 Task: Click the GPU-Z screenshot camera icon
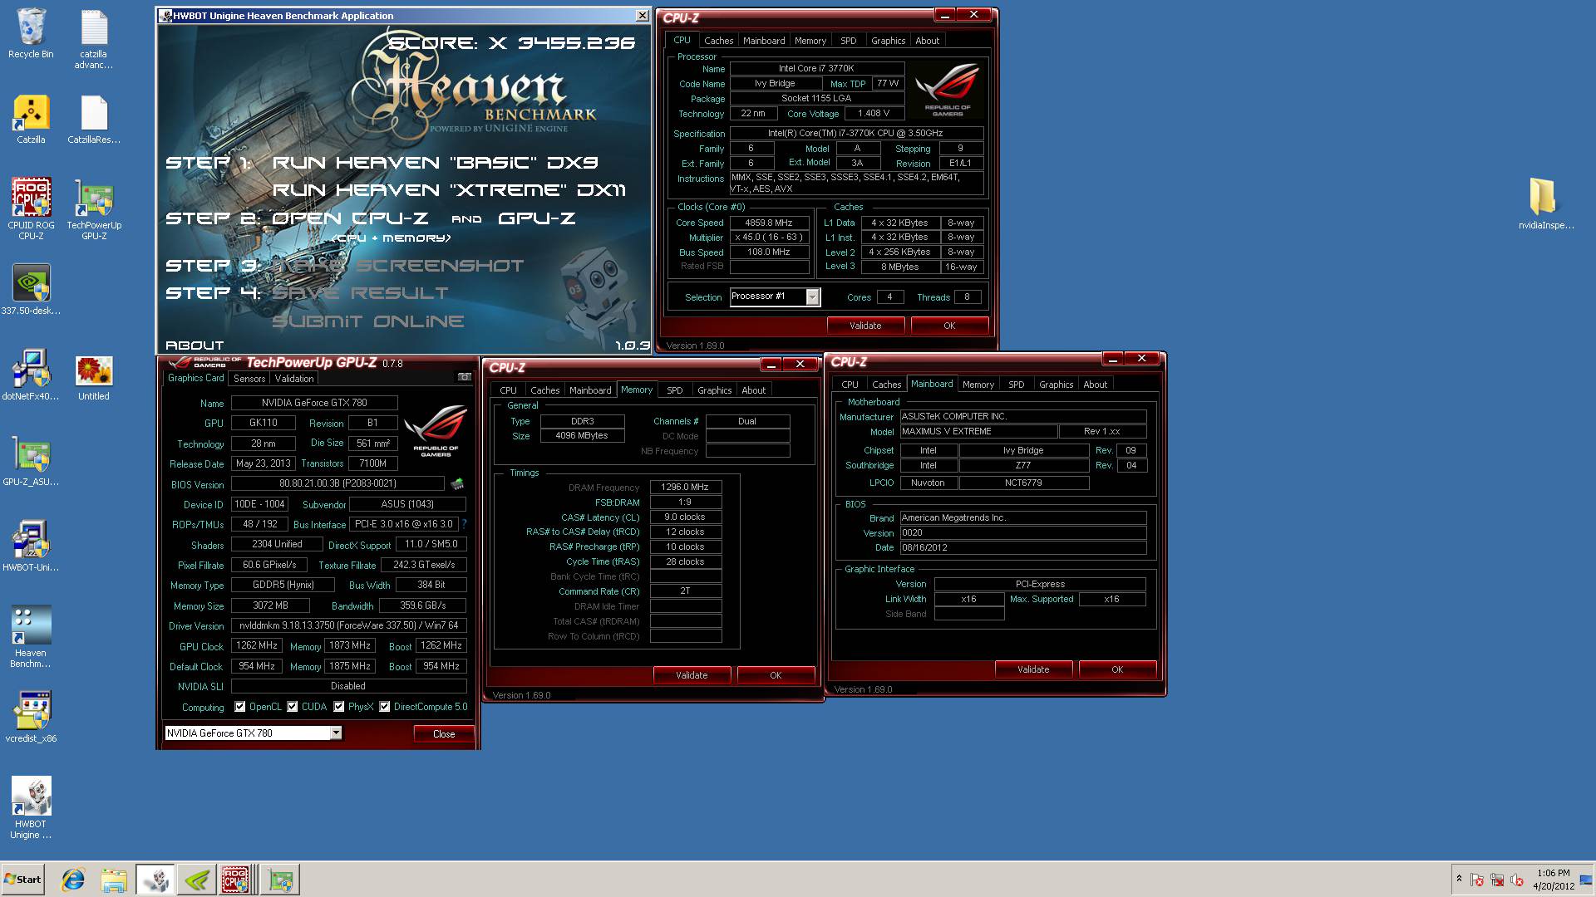(465, 377)
